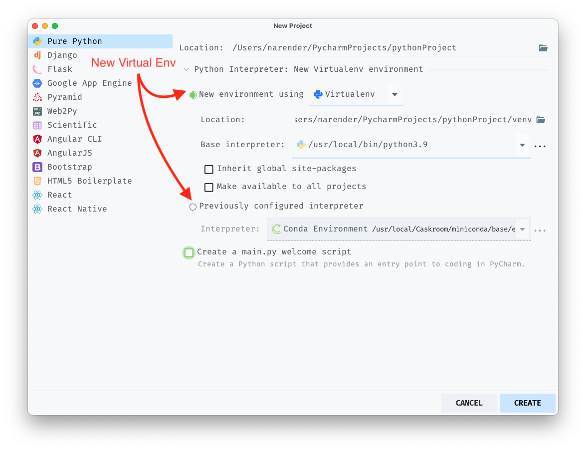Select the Google App Engine icon

(x=38, y=83)
